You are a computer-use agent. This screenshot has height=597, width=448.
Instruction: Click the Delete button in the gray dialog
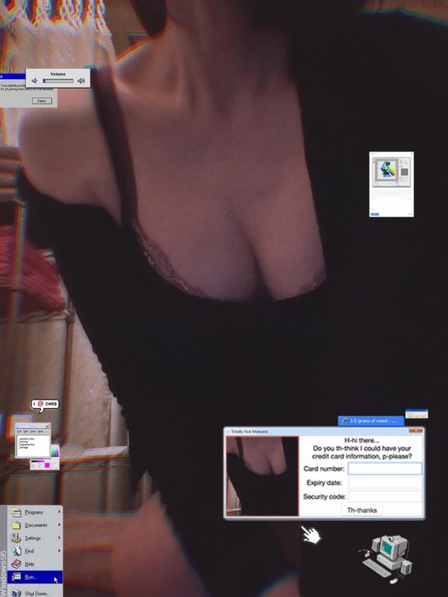point(42,101)
